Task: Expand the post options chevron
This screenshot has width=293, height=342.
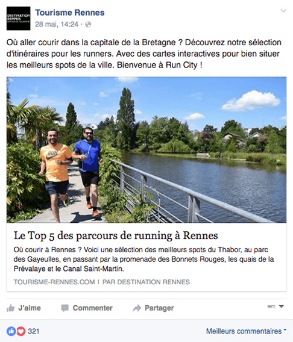Action: [283, 11]
